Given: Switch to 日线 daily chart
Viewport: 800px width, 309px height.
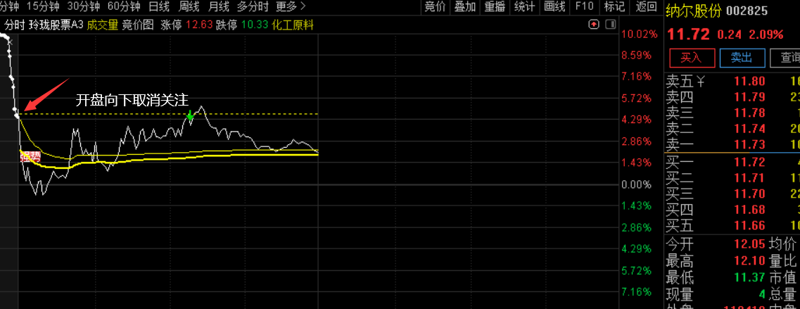Looking at the screenshot, I should (x=159, y=7).
